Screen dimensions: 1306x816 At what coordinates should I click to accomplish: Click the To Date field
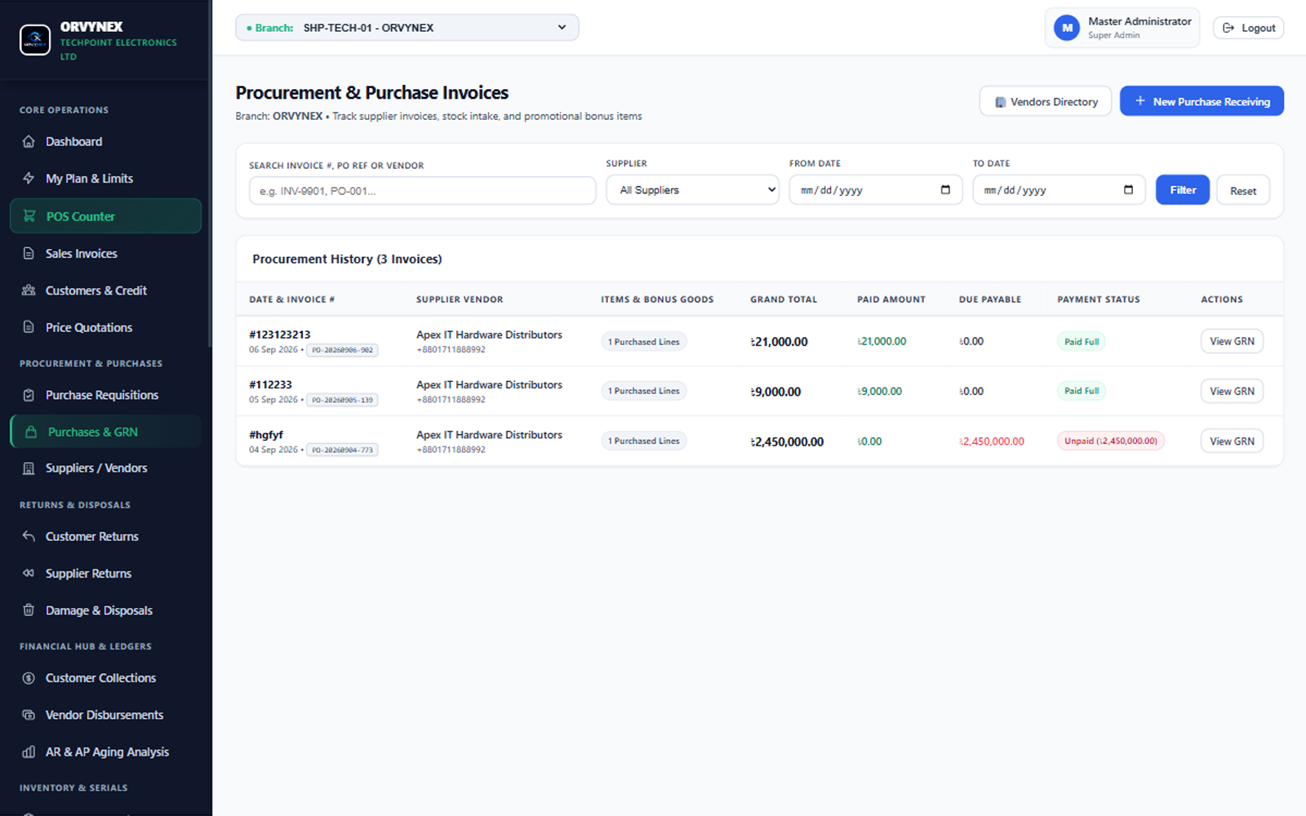pyautogui.click(x=1059, y=190)
